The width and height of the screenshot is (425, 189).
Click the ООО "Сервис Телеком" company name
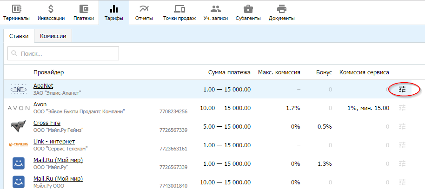[61, 149]
